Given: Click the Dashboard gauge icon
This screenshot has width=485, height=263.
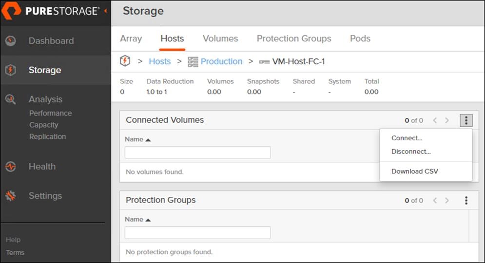Looking at the screenshot, I should (x=11, y=41).
